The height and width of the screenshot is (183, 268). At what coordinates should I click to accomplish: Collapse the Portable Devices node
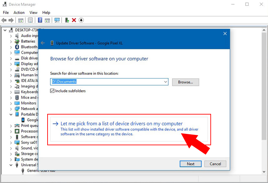tap(11, 115)
